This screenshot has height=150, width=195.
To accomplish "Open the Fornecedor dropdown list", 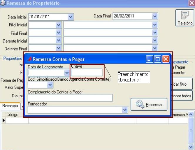I will point(125,110).
